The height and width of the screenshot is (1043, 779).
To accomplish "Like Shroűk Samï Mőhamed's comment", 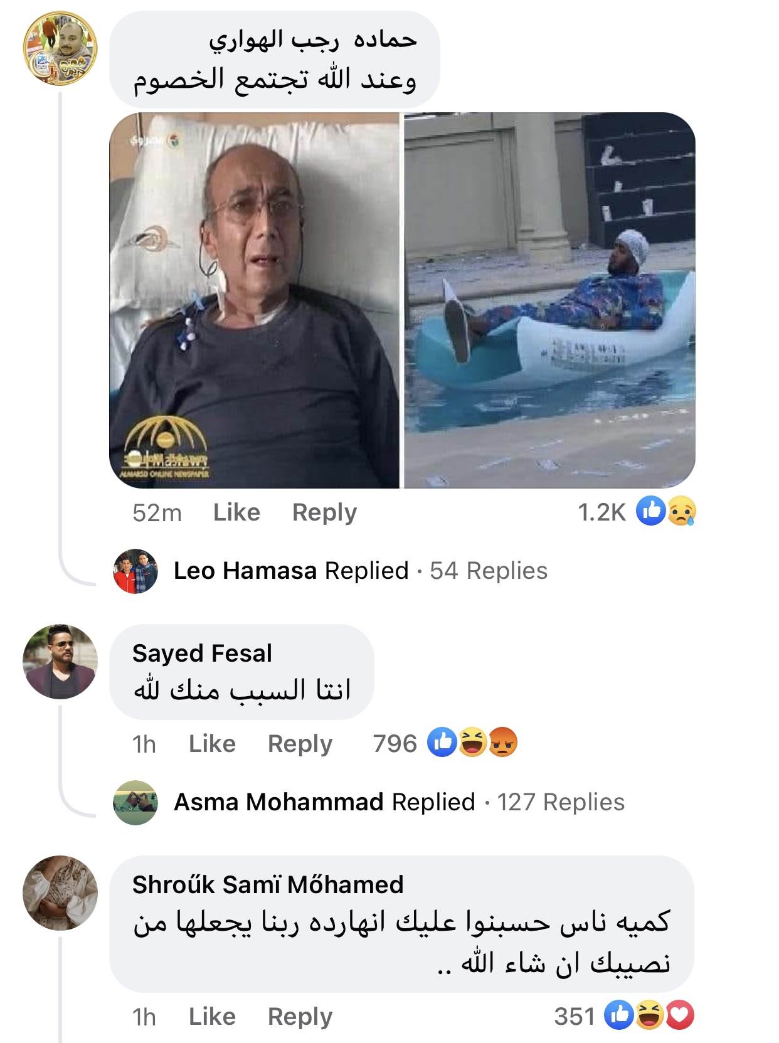I will coord(212,1016).
